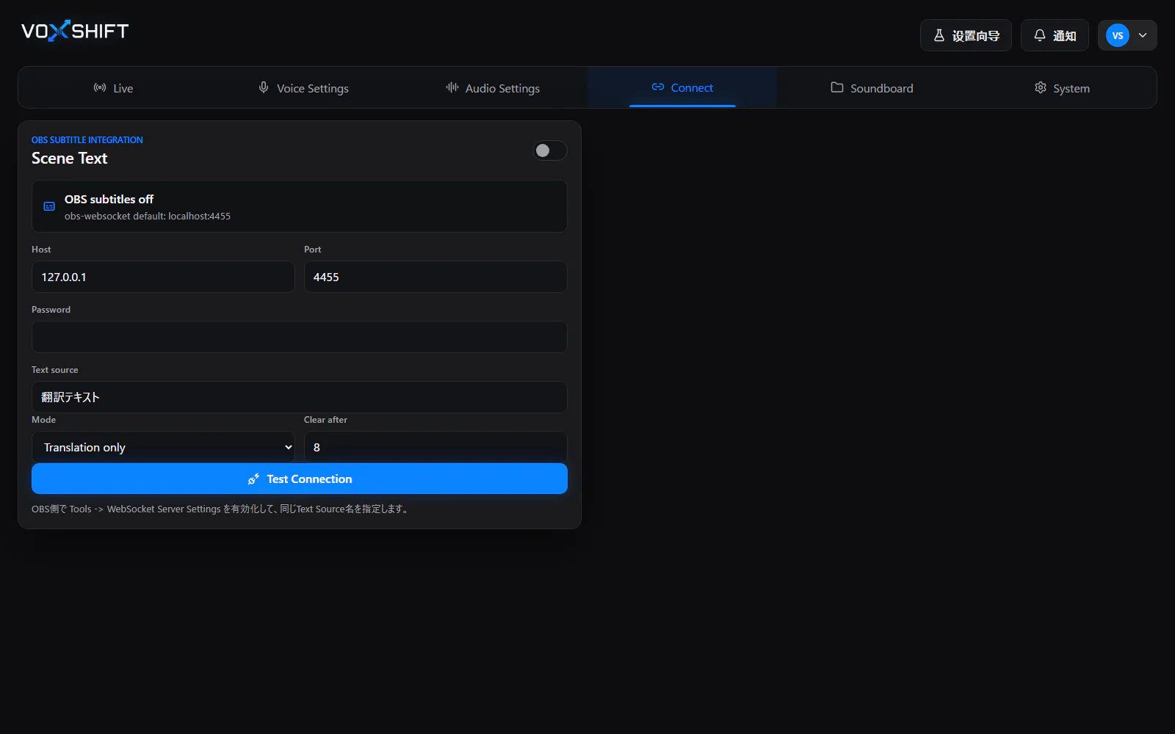This screenshot has height=734, width=1175.
Task: Click the folder icon for Soundboard
Action: 837,87
